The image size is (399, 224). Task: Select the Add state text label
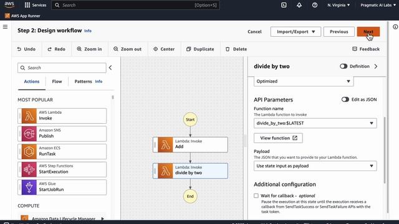pos(179,147)
